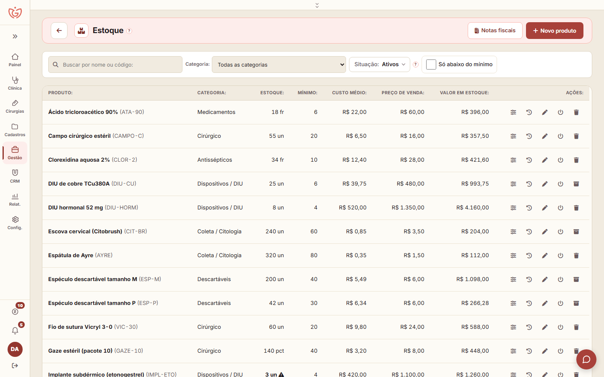Open the Todas as categorias dropdown
This screenshot has width=604, height=377.
click(279, 65)
